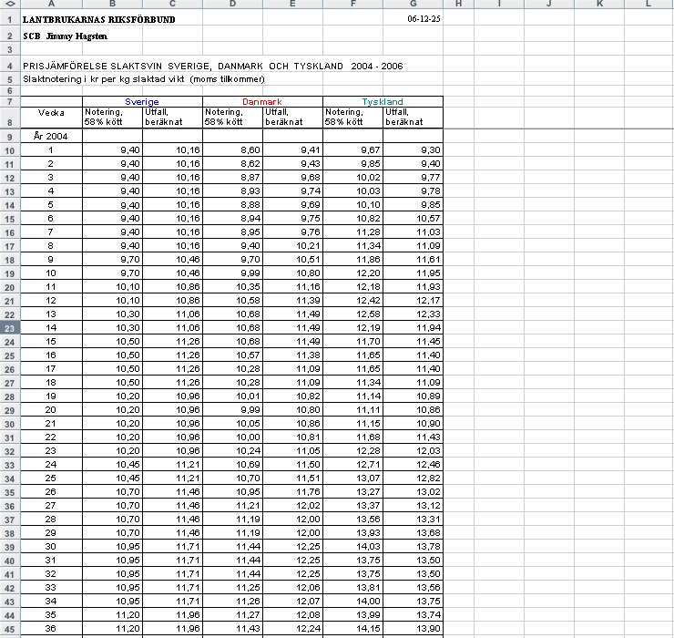Click week 33 Denmark value 11,25
674x638 pixels.
pos(232,588)
